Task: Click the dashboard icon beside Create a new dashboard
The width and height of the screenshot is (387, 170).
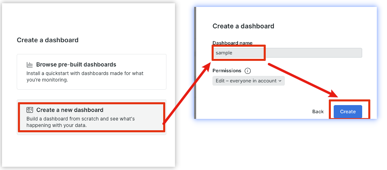Action: [x=30, y=110]
